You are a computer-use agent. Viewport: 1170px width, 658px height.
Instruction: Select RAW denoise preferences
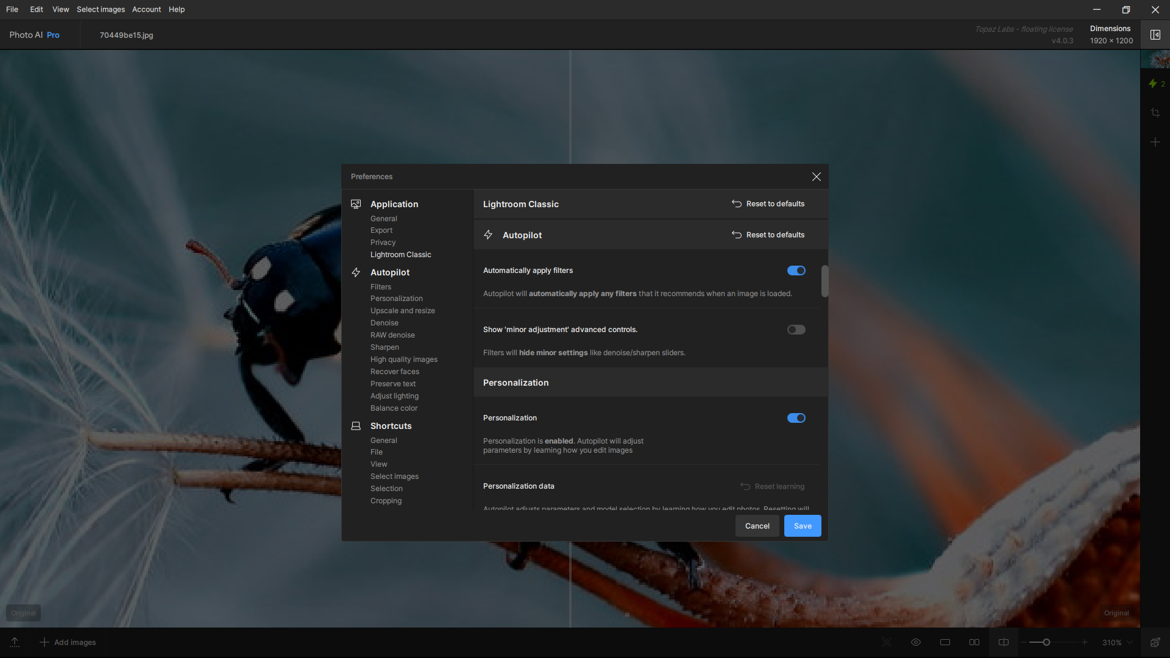pyautogui.click(x=392, y=334)
